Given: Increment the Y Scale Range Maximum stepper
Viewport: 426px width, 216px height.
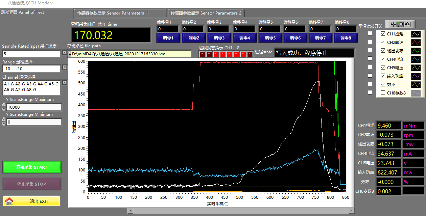Looking at the screenshot, I should point(4,105).
